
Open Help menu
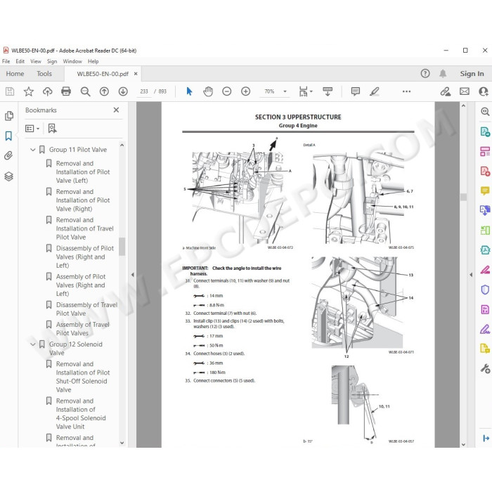[93, 61]
